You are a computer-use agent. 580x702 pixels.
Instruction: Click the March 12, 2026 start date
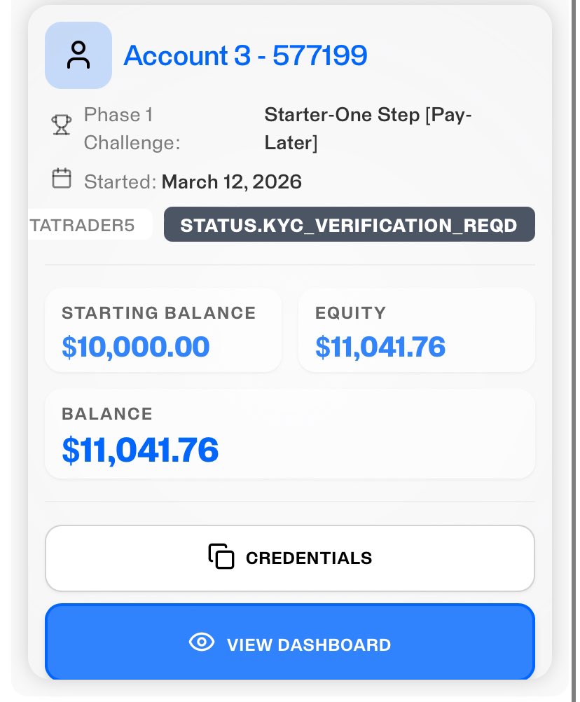pos(231,181)
